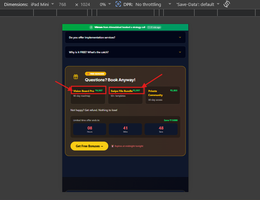The image size is (260, 200).
Task: Open the No throttling dropdown
Action: coord(153,4)
